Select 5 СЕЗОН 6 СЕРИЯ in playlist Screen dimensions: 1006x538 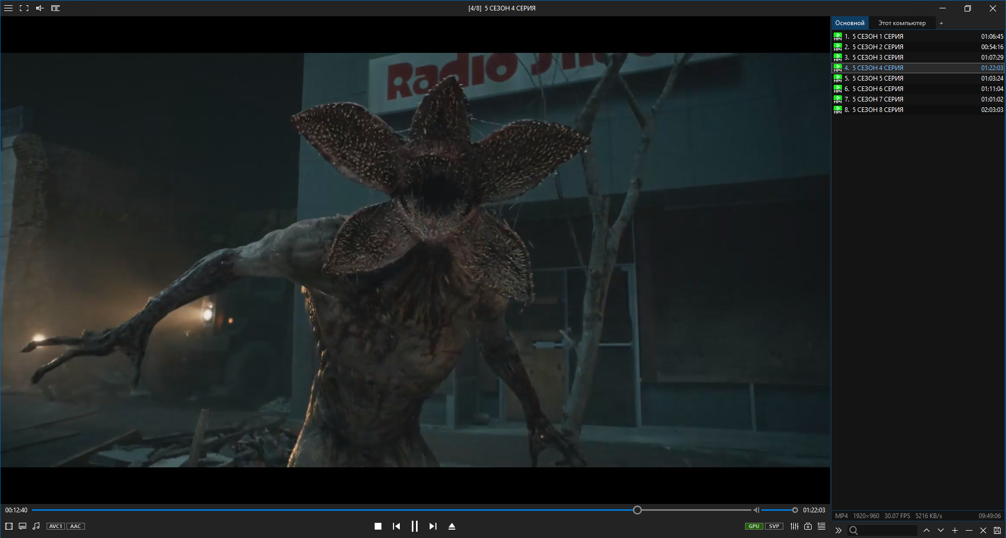(918, 89)
